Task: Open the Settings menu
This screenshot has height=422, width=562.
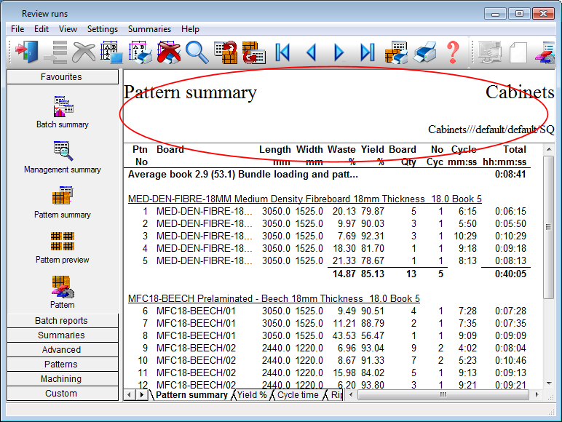Action: point(103,29)
